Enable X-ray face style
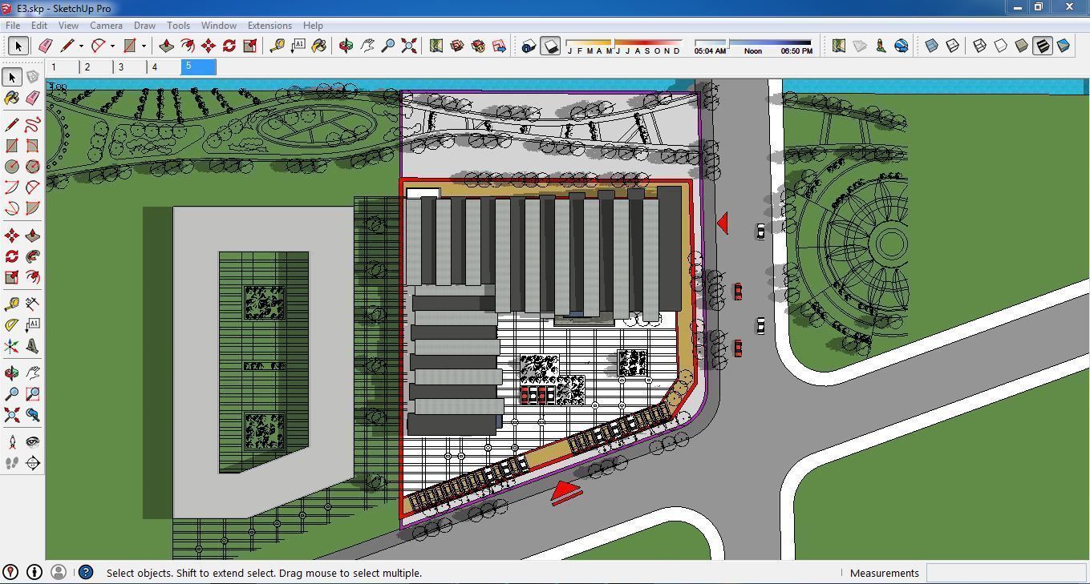 (x=932, y=46)
